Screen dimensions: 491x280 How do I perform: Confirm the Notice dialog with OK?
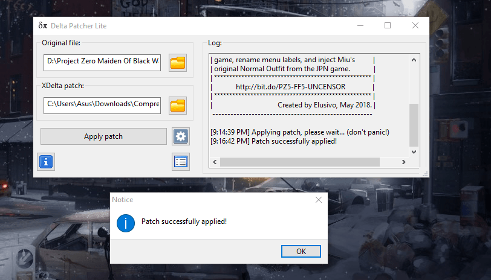(x=301, y=251)
